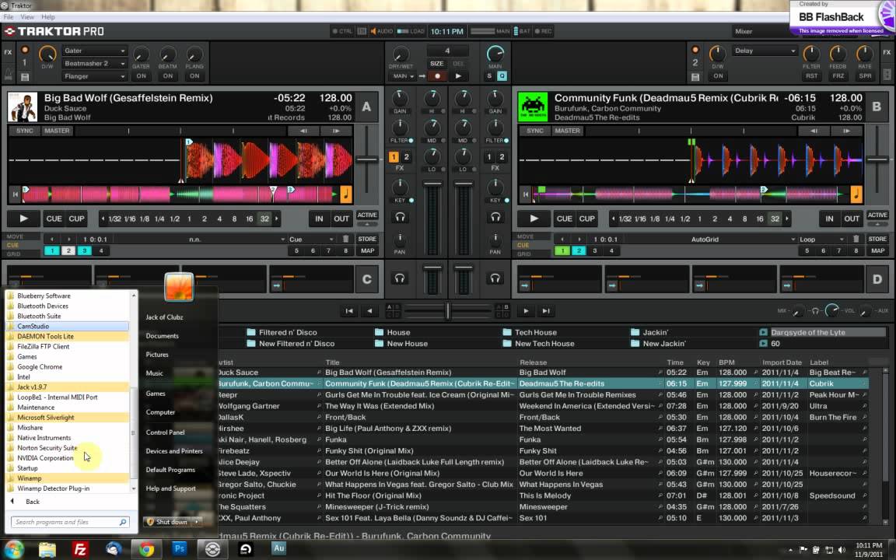Toggle MASTER on deck B

[568, 131]
